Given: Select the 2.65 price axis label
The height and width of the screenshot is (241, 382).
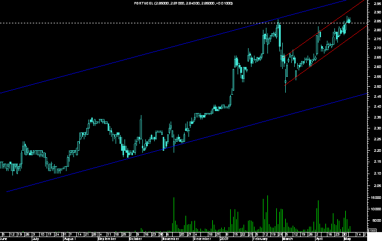Looking at the screenshot, I should [x=378, y=57].
